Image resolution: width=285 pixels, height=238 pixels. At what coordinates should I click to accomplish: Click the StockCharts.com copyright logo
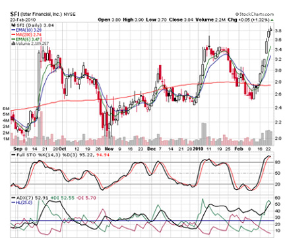[x=255, y=14]
